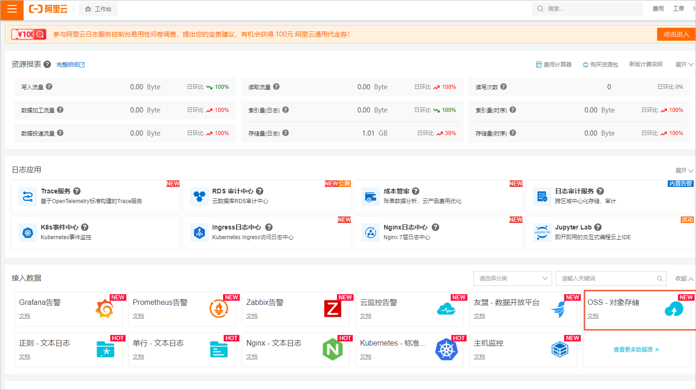The image size is (696, 390).
Task: Open 文档 link under Grafana告警
Action: pyautogui.click(x=25, y=316)
